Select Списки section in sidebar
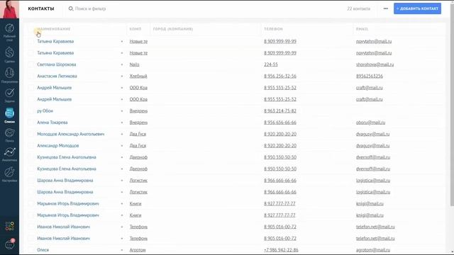 coord(9,115)
